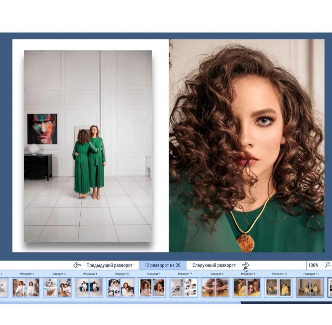Image resolution: width=332 pixels, height=325 pixels.
Task: Open thumbnail for Разворот 8
Action: 215,287
